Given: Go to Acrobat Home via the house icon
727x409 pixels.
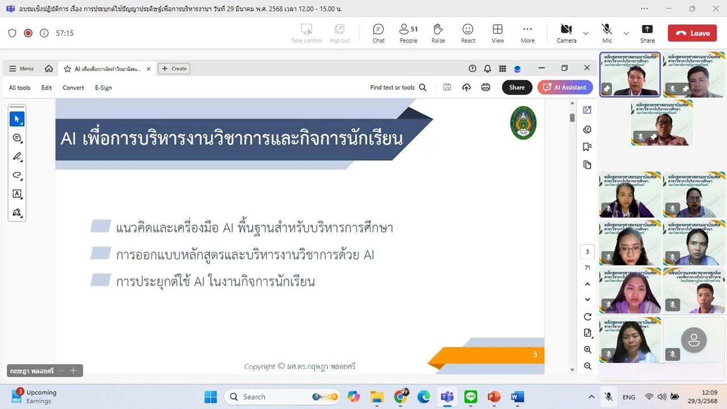Looking at the screenshot, I should tap(49, 69).
